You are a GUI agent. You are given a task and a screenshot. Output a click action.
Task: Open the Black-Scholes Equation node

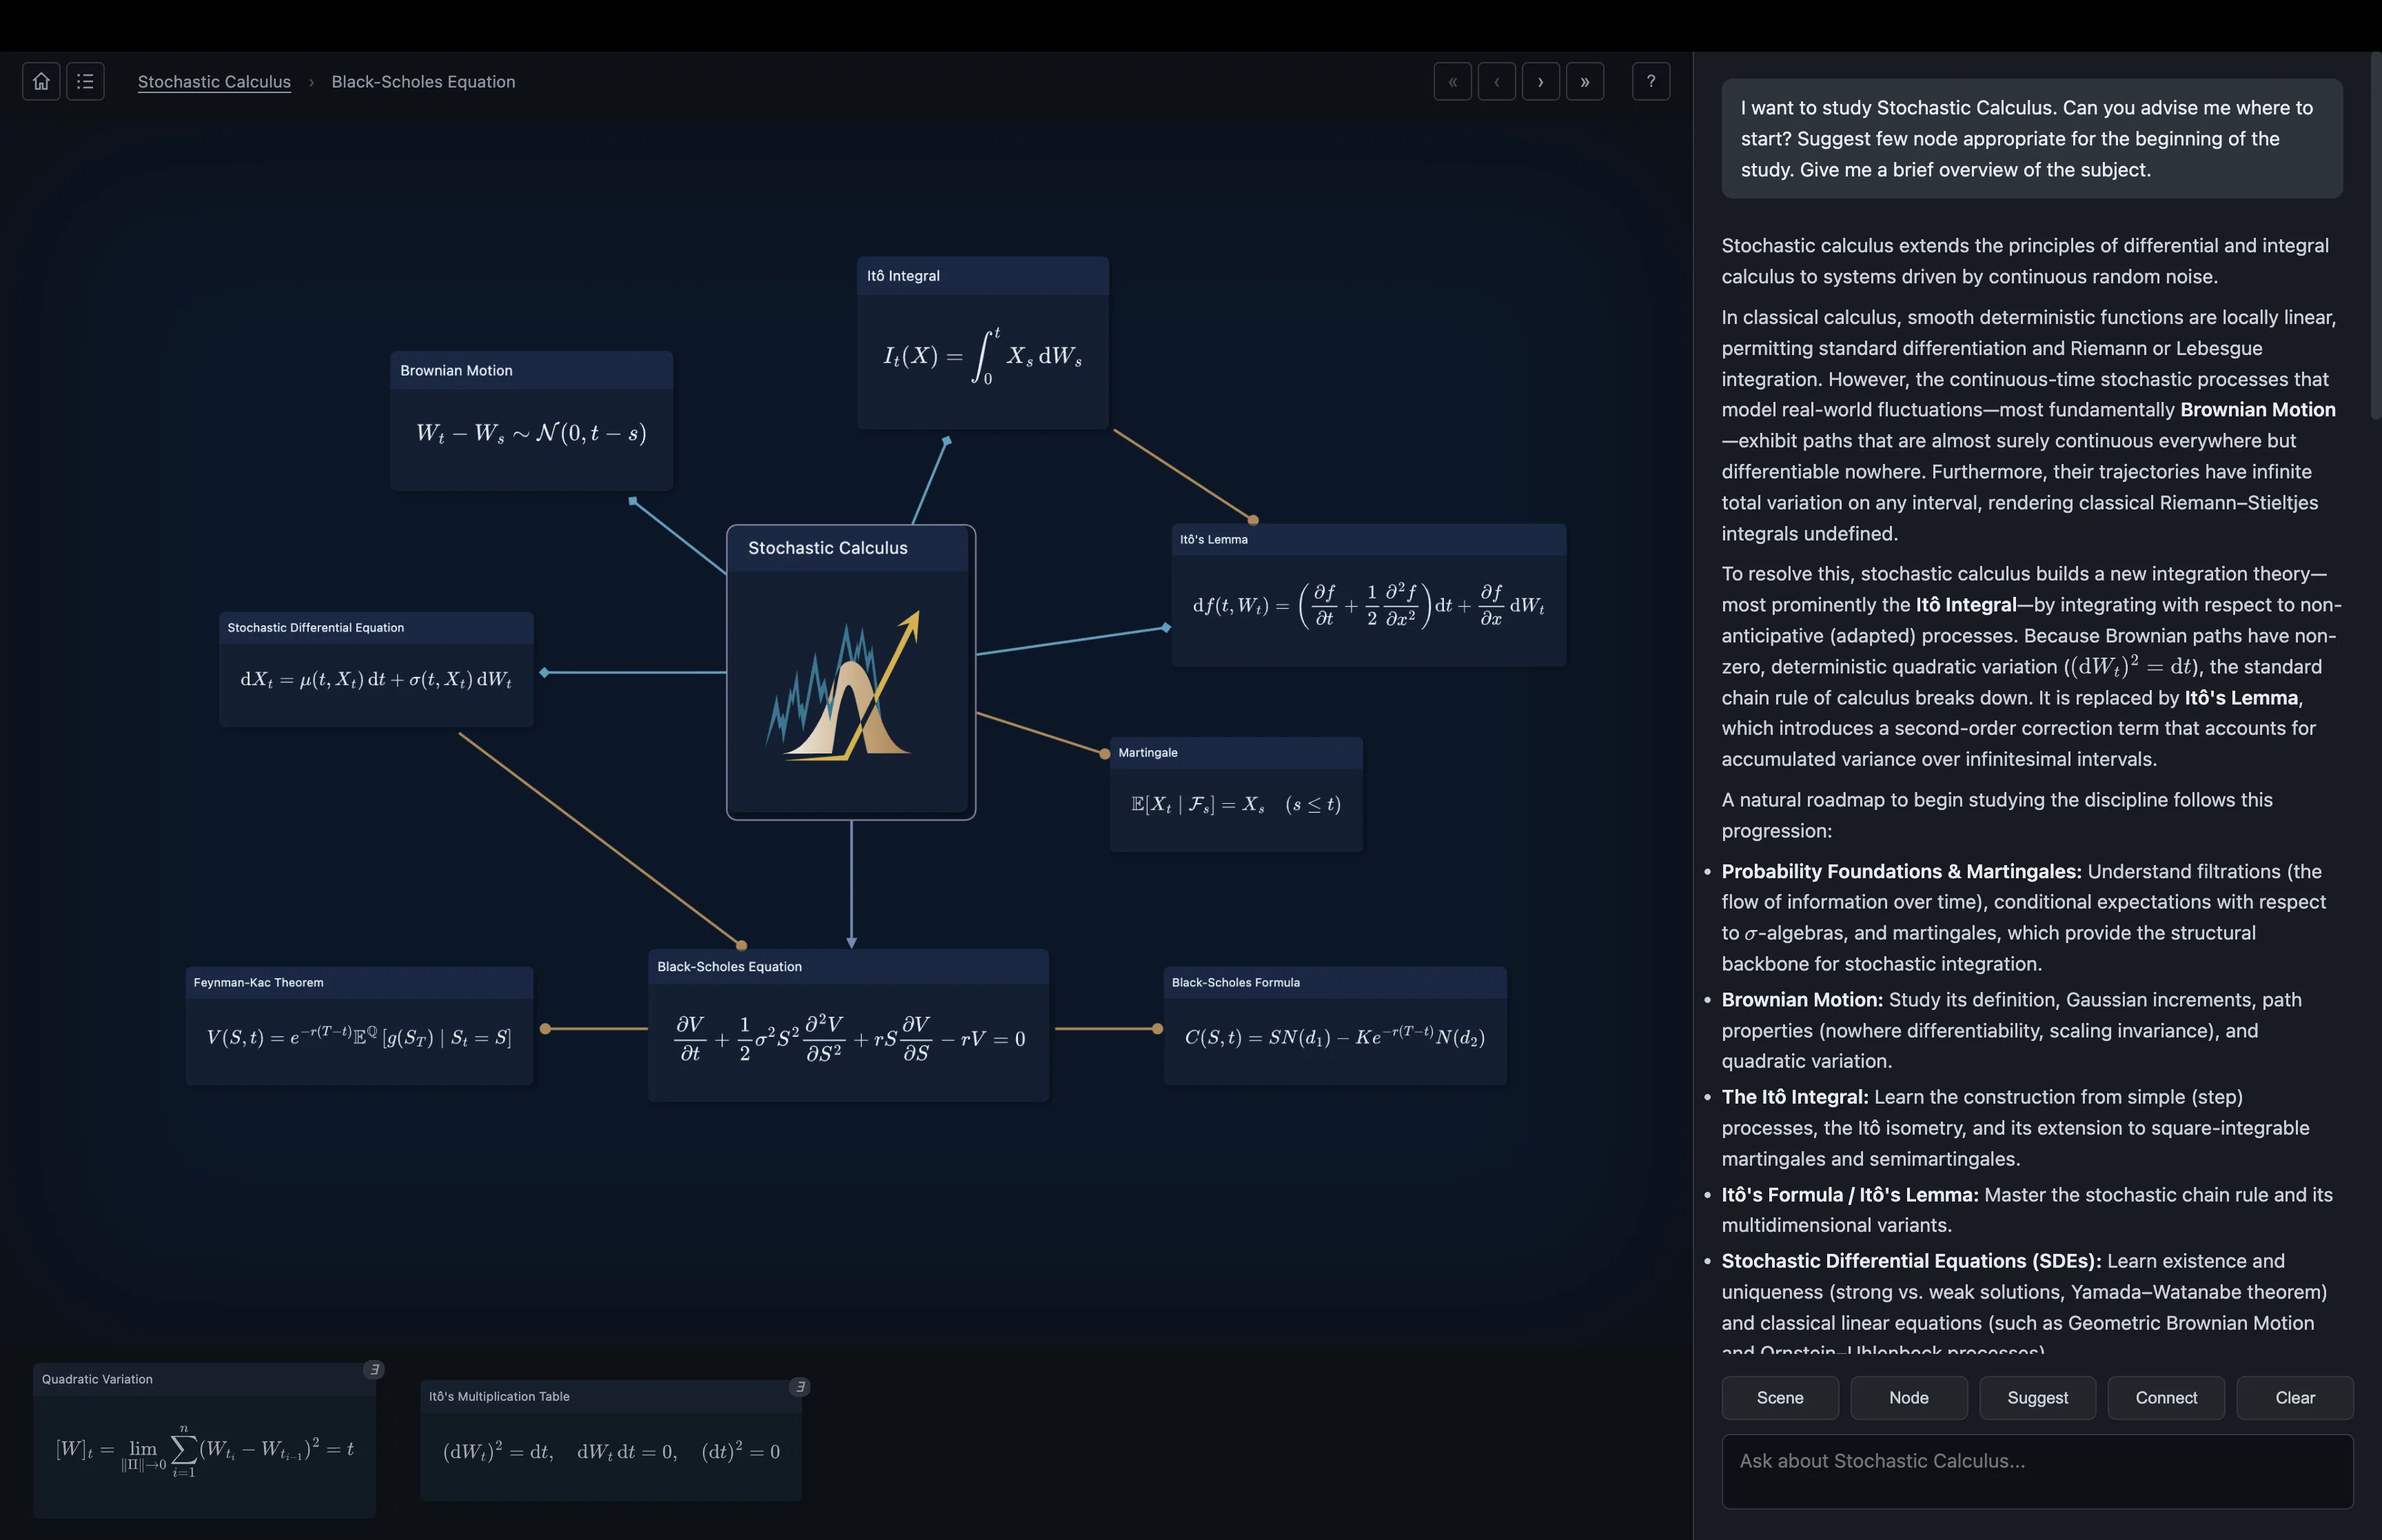(848, 1026)
